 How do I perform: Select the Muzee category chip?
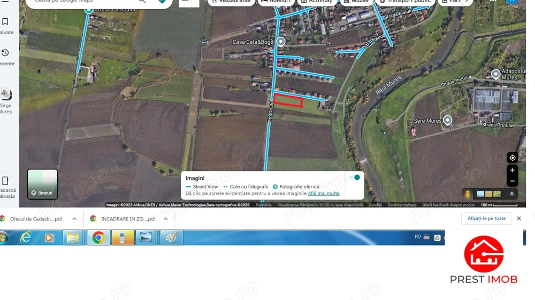pyautogui.click(x=357, y=2)
